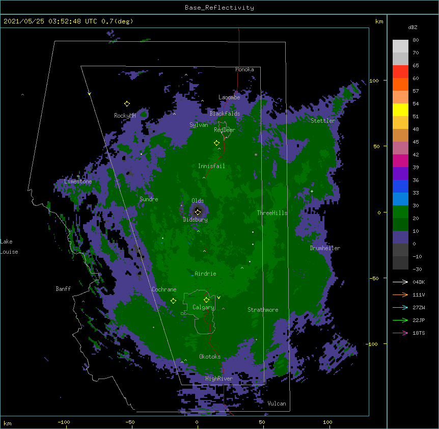This screenshot has width=439, height=429.
Task: Click the asterisk marker above Limestone label
Action: click(78, 176)
